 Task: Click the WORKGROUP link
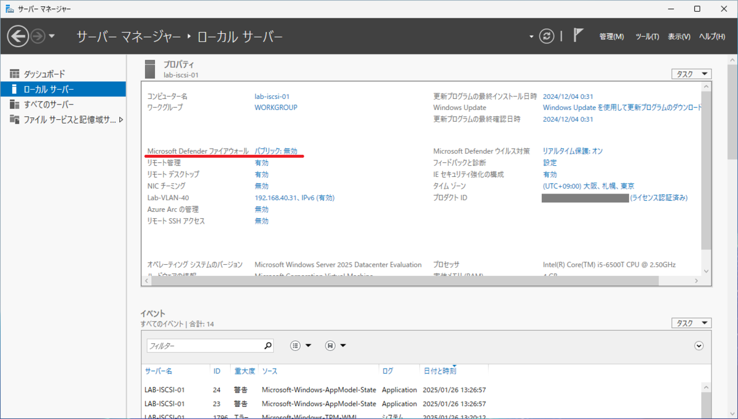pos(276,108)
